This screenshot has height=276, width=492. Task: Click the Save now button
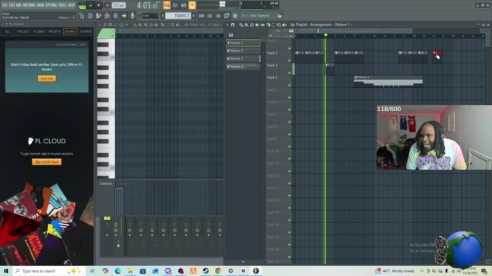click(47, 79)
